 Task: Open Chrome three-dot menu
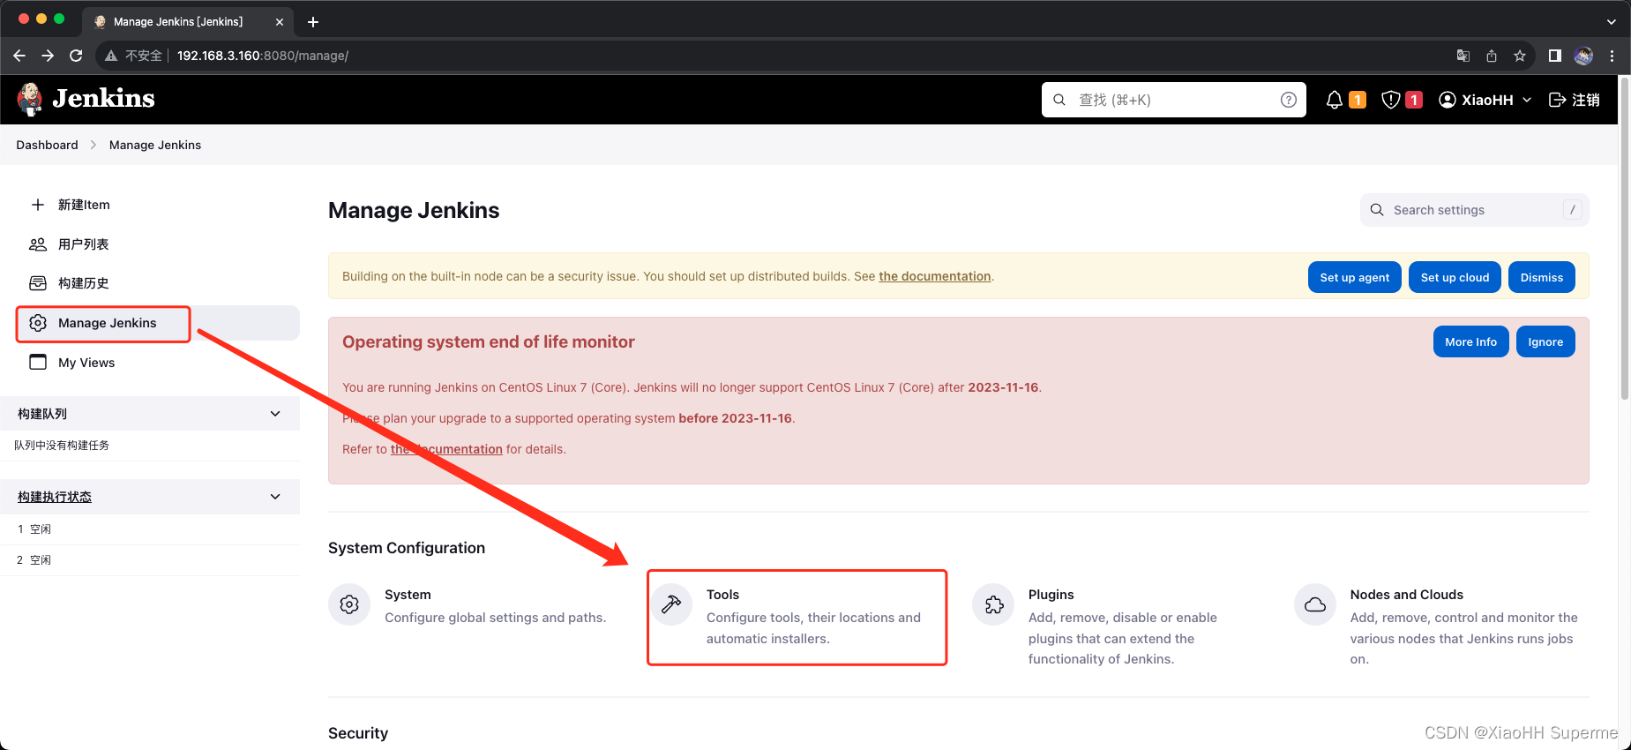tap(1612, 56)
